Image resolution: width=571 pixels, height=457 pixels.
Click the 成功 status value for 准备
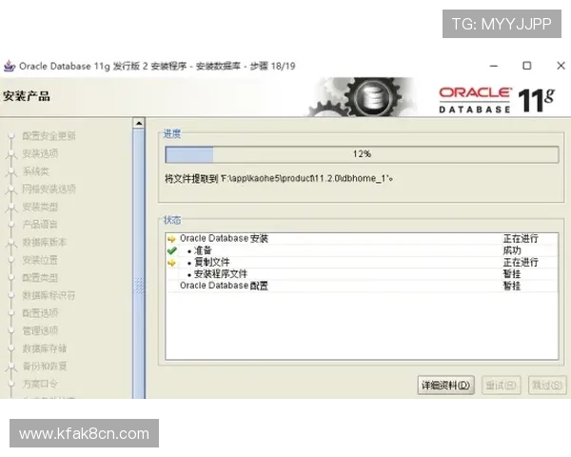[512, 250]
